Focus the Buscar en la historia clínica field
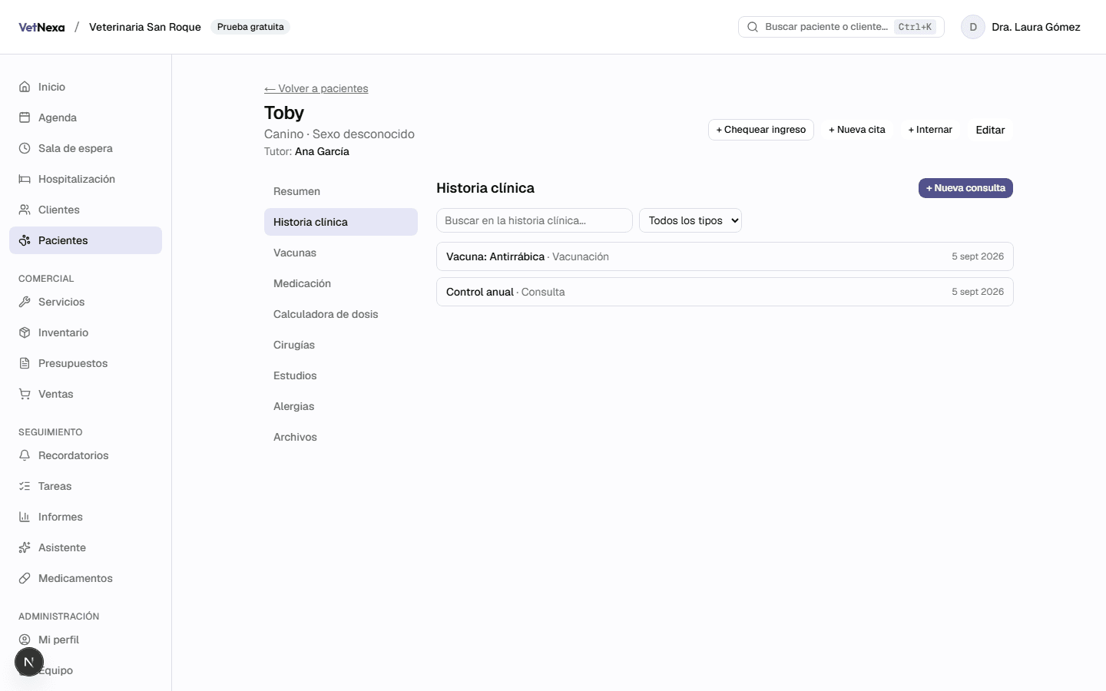Viewport: 1106px width, 691px height. click(535, 220)
